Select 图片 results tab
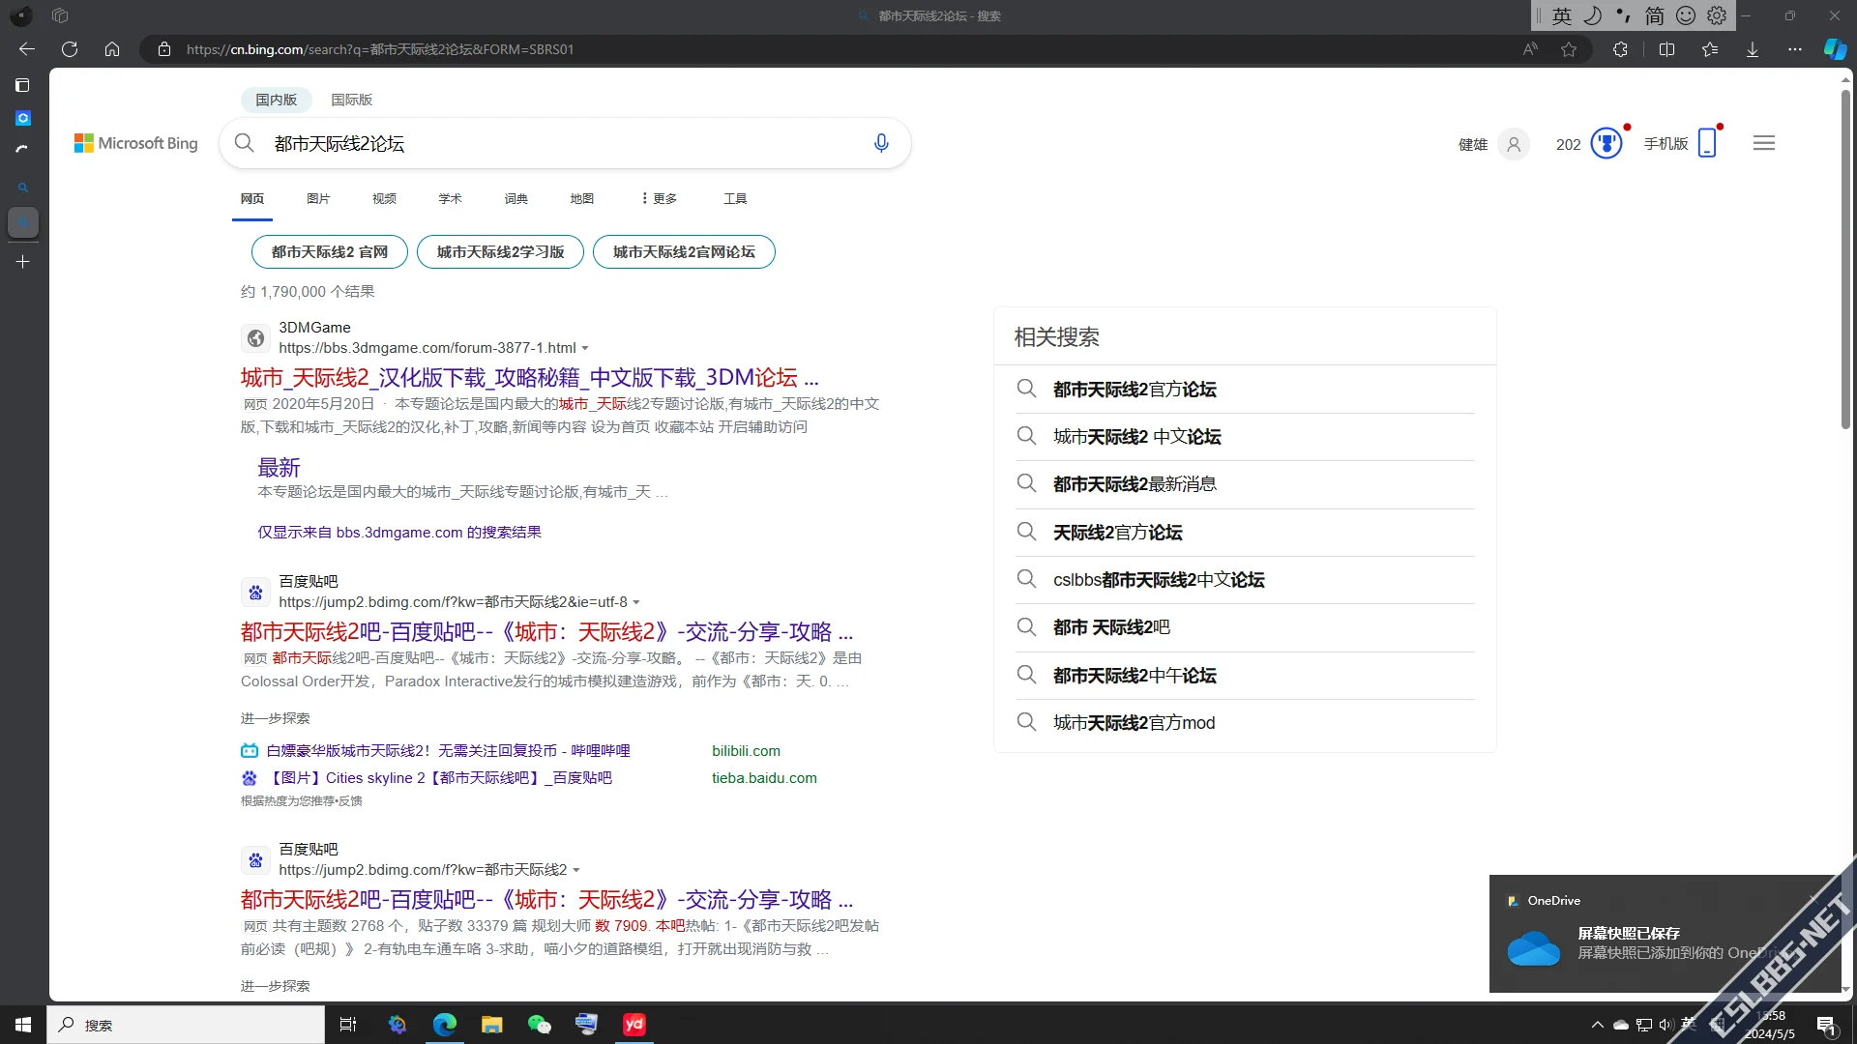Screen dimensions: 1857x1044 pos(318,198)
